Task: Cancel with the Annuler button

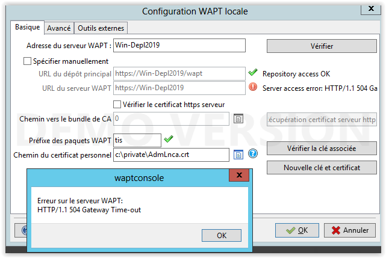Action: [350, 230]
